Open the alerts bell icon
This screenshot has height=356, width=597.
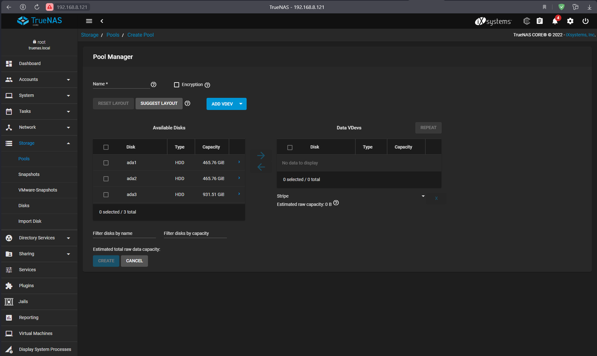(555, 21)
